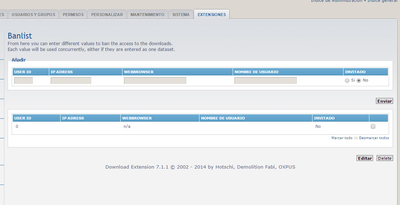Open the Usuarios y Grupos tab
The image size is (400, 205).
point(33,15)
